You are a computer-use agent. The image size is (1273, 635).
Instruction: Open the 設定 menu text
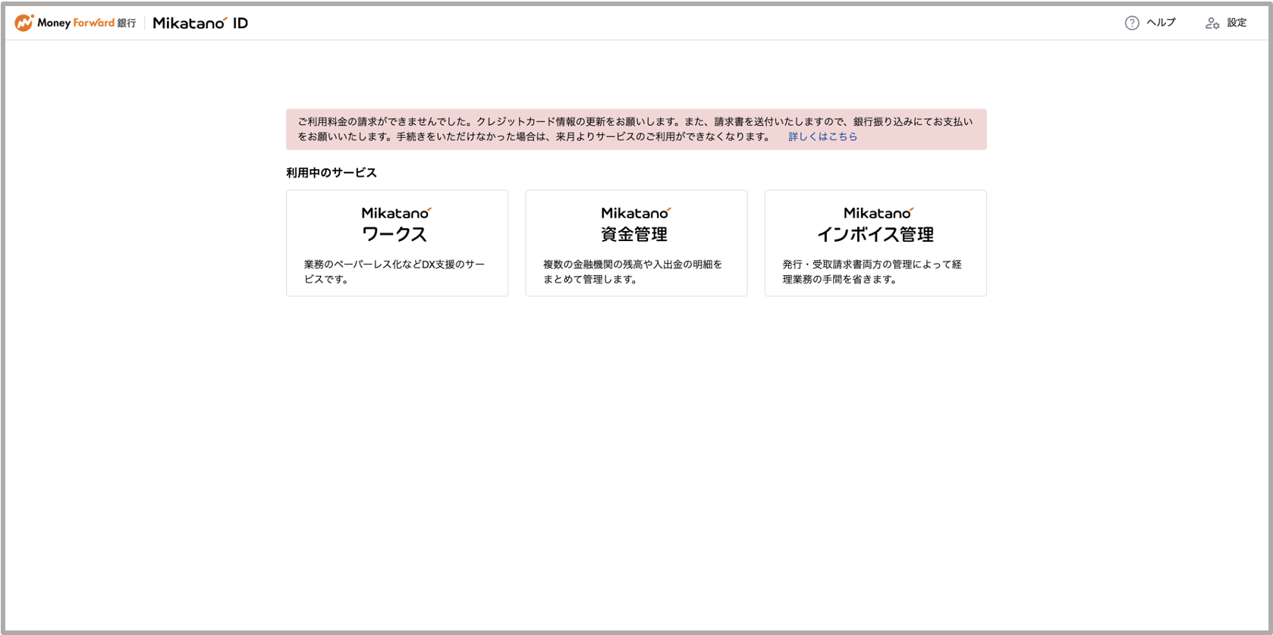click(x=1237, y=23)
